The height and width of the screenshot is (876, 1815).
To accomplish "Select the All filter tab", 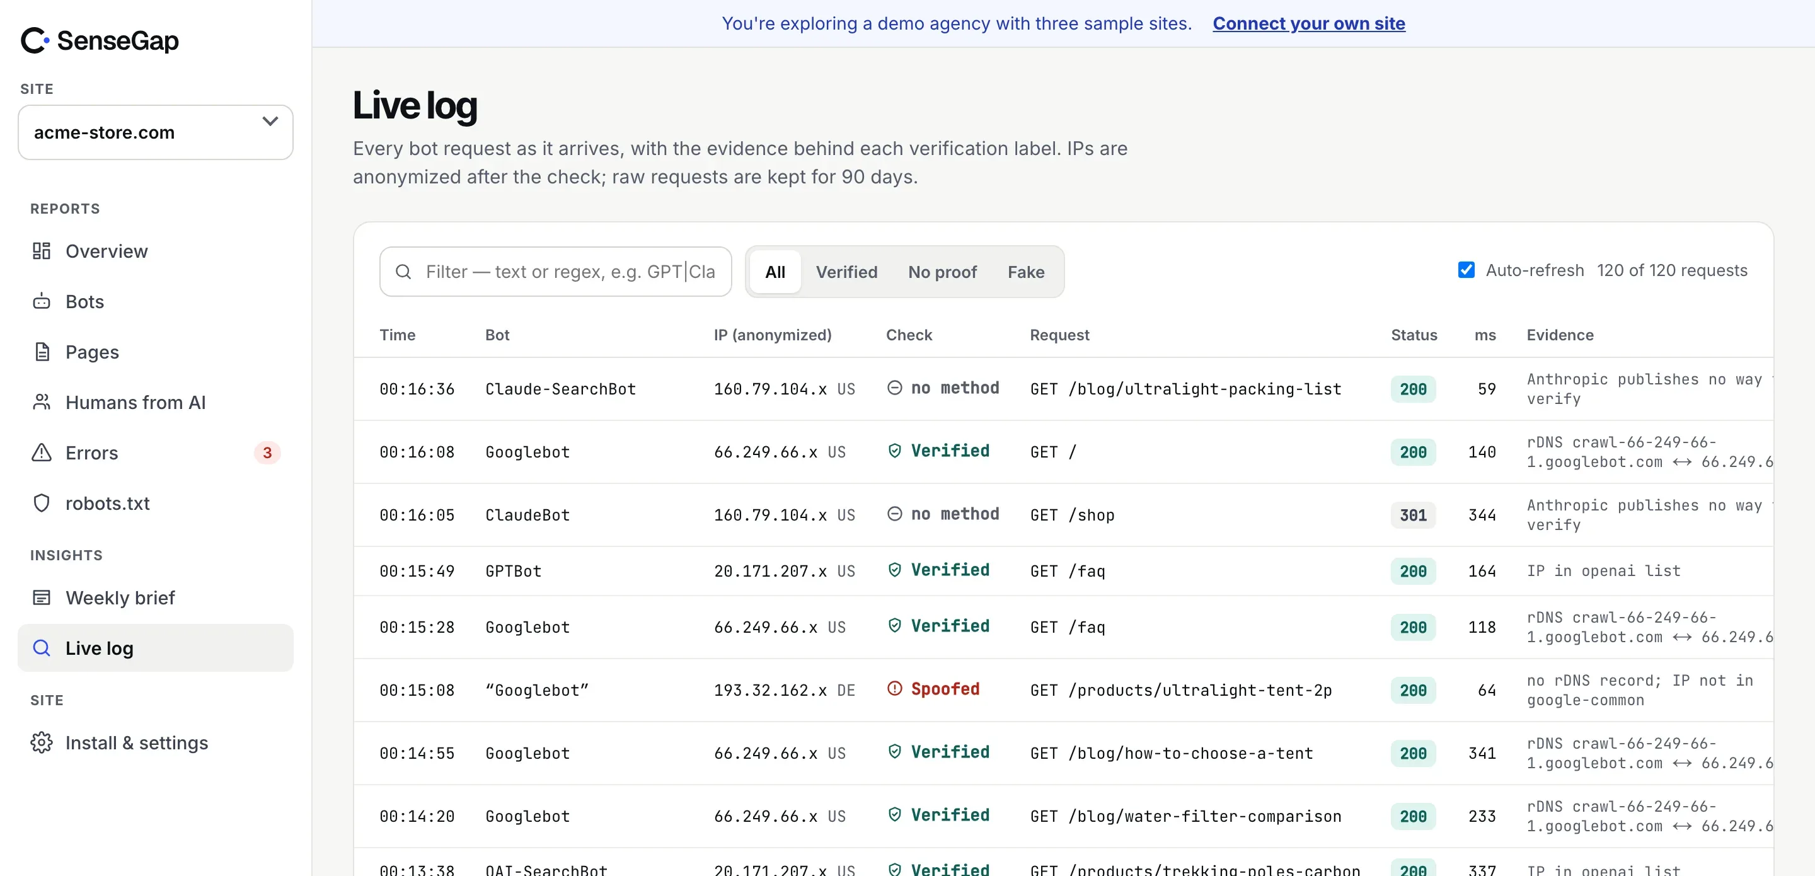I will 775,272.
